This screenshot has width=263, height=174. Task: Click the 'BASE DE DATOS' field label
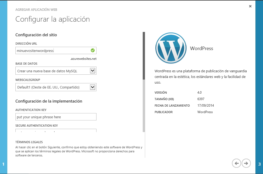coord(26,64)
